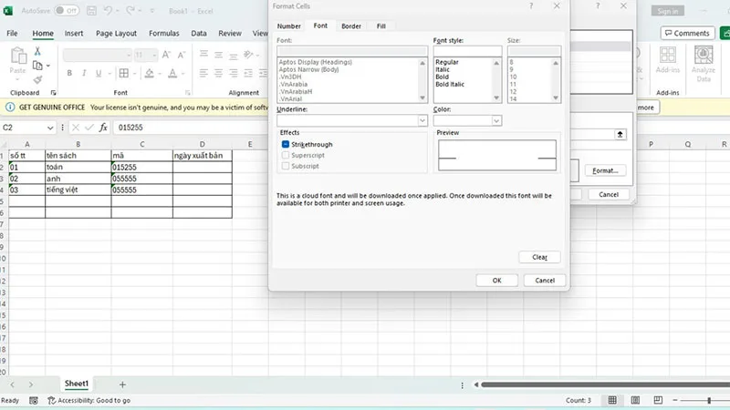This screenshot has width=730, height=410.
Task: Open the Copy options dropdown arrow
Action: 48,66
